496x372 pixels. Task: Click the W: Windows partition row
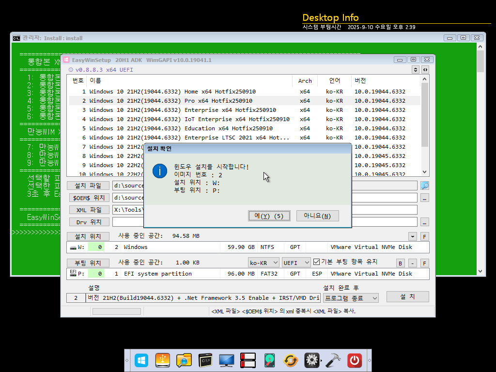click(248, 248)
